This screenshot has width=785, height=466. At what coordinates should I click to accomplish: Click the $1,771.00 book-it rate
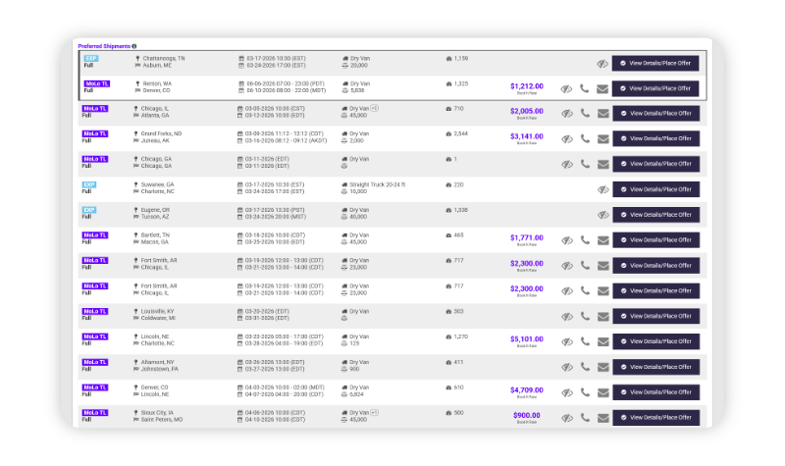527,237
